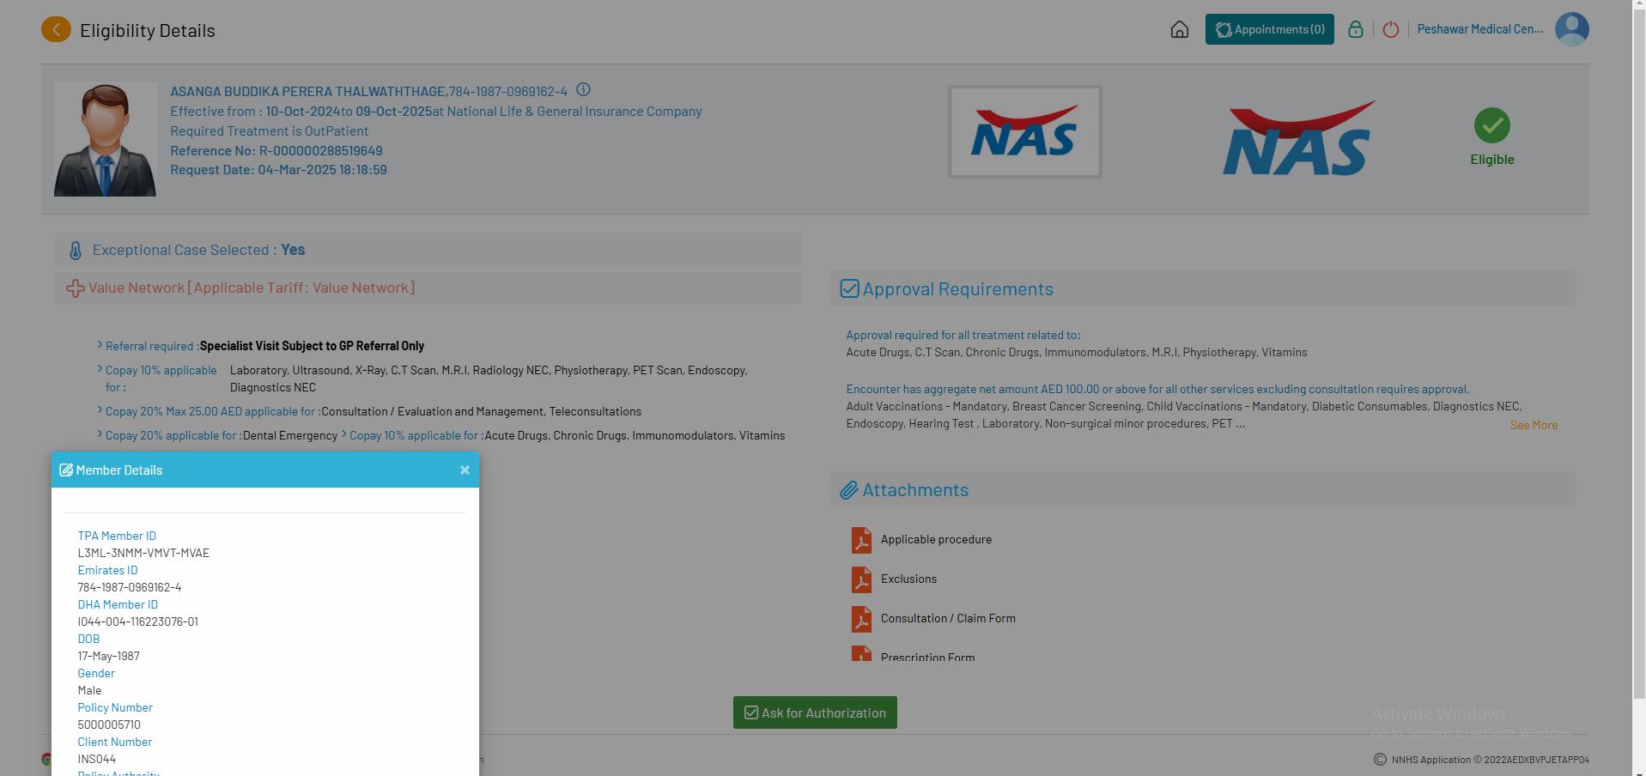Screen dimensions: 1646x776
Task: Open the Applicable procedure attachment link
Action: coord(936,539)
